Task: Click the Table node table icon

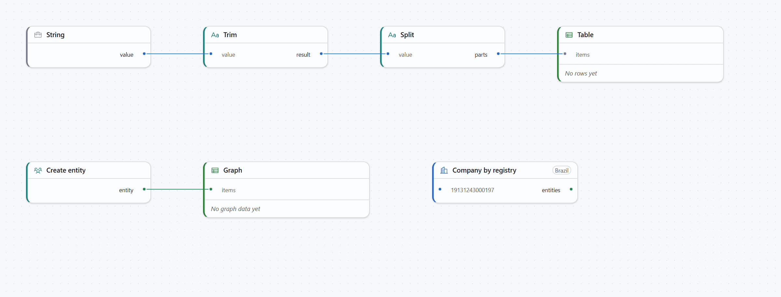Action: (x=569, y=35)
